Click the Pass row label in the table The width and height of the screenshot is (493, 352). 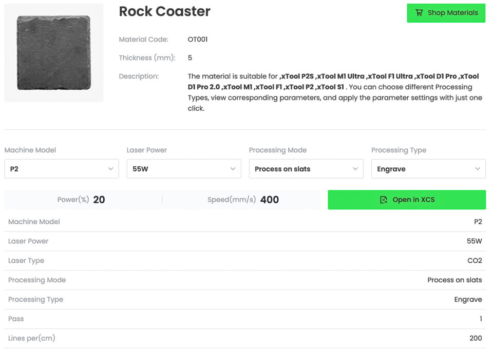pos(16,319)
